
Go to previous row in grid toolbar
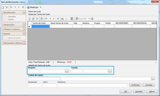50,19
